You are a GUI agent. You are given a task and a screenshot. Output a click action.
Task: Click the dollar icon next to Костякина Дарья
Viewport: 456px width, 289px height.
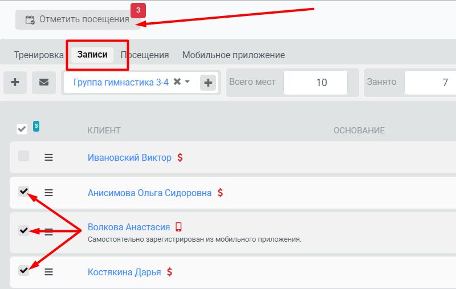(169, 272)
